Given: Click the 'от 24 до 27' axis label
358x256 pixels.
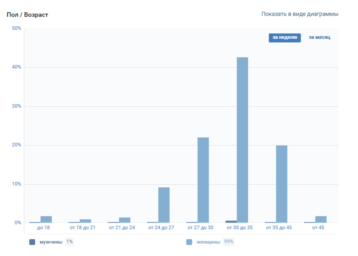Looking at the screenshot, I should (x=161, y=228).
